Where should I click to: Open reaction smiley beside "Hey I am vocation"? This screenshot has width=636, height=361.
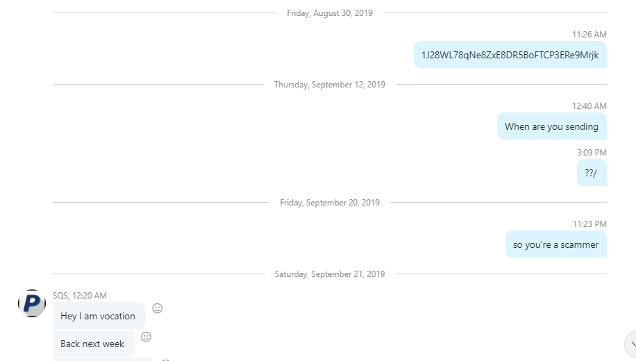(x=158, y=309)
